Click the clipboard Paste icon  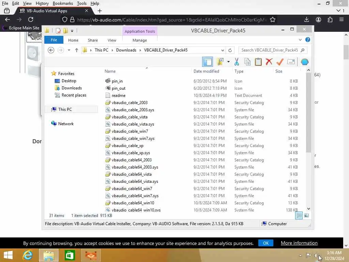258,62
